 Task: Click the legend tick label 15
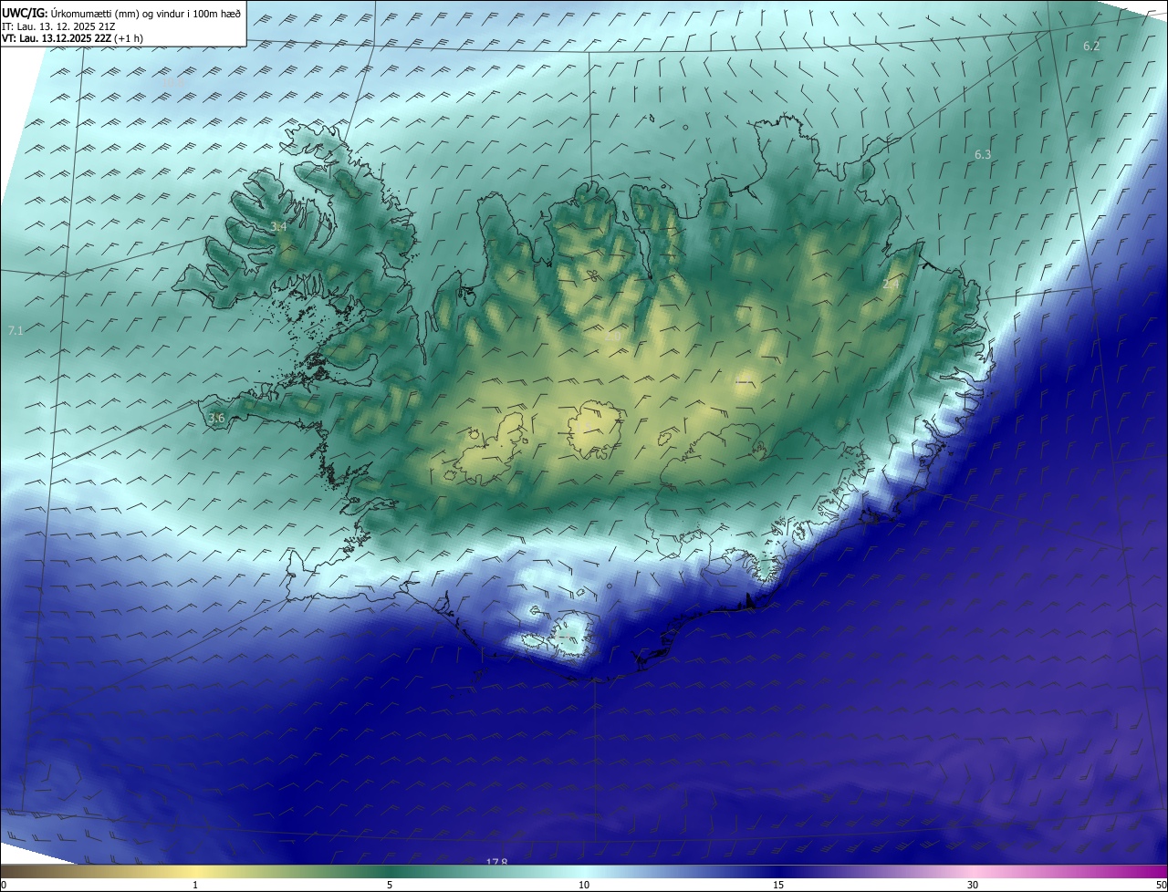[x=778, y=885]
